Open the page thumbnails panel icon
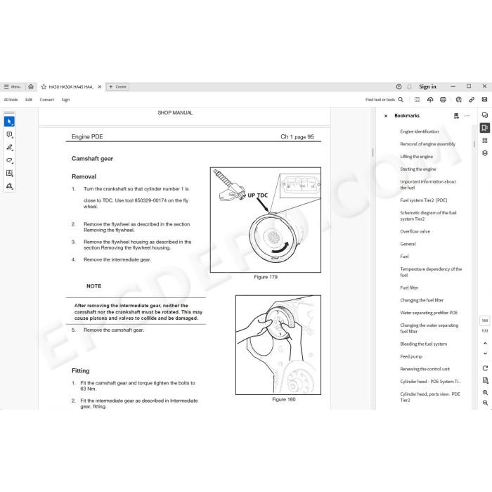The height and width of the screenshot is (492, 492). pos(485,141)
